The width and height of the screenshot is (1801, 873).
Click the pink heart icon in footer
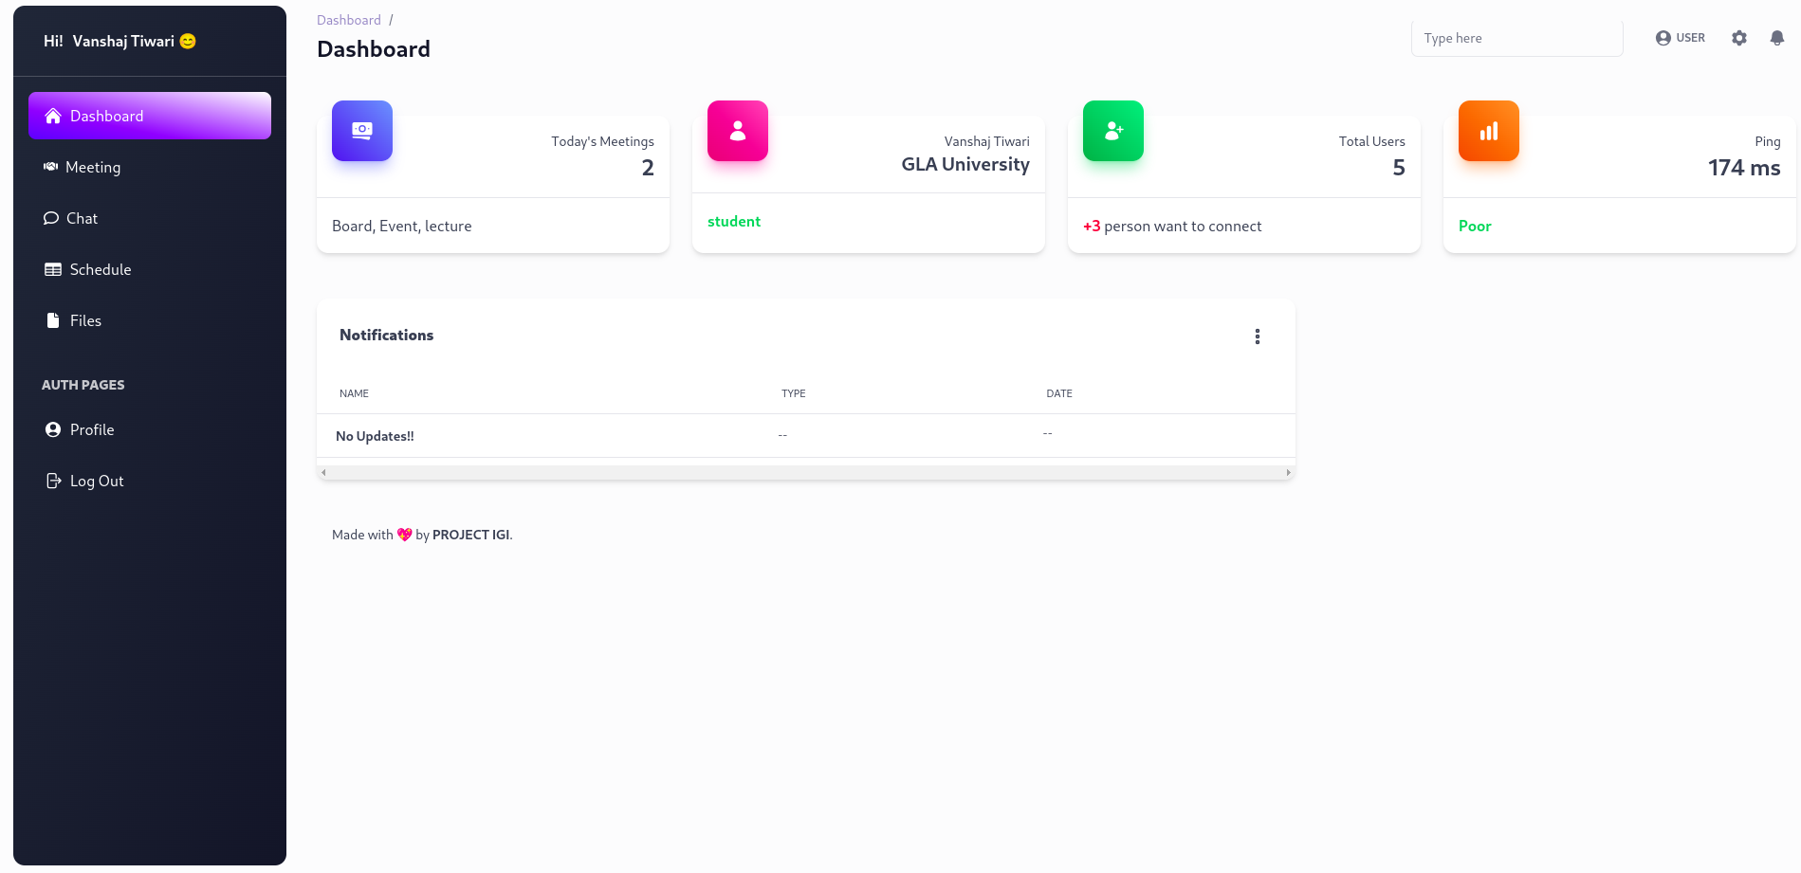pos(404,535)
